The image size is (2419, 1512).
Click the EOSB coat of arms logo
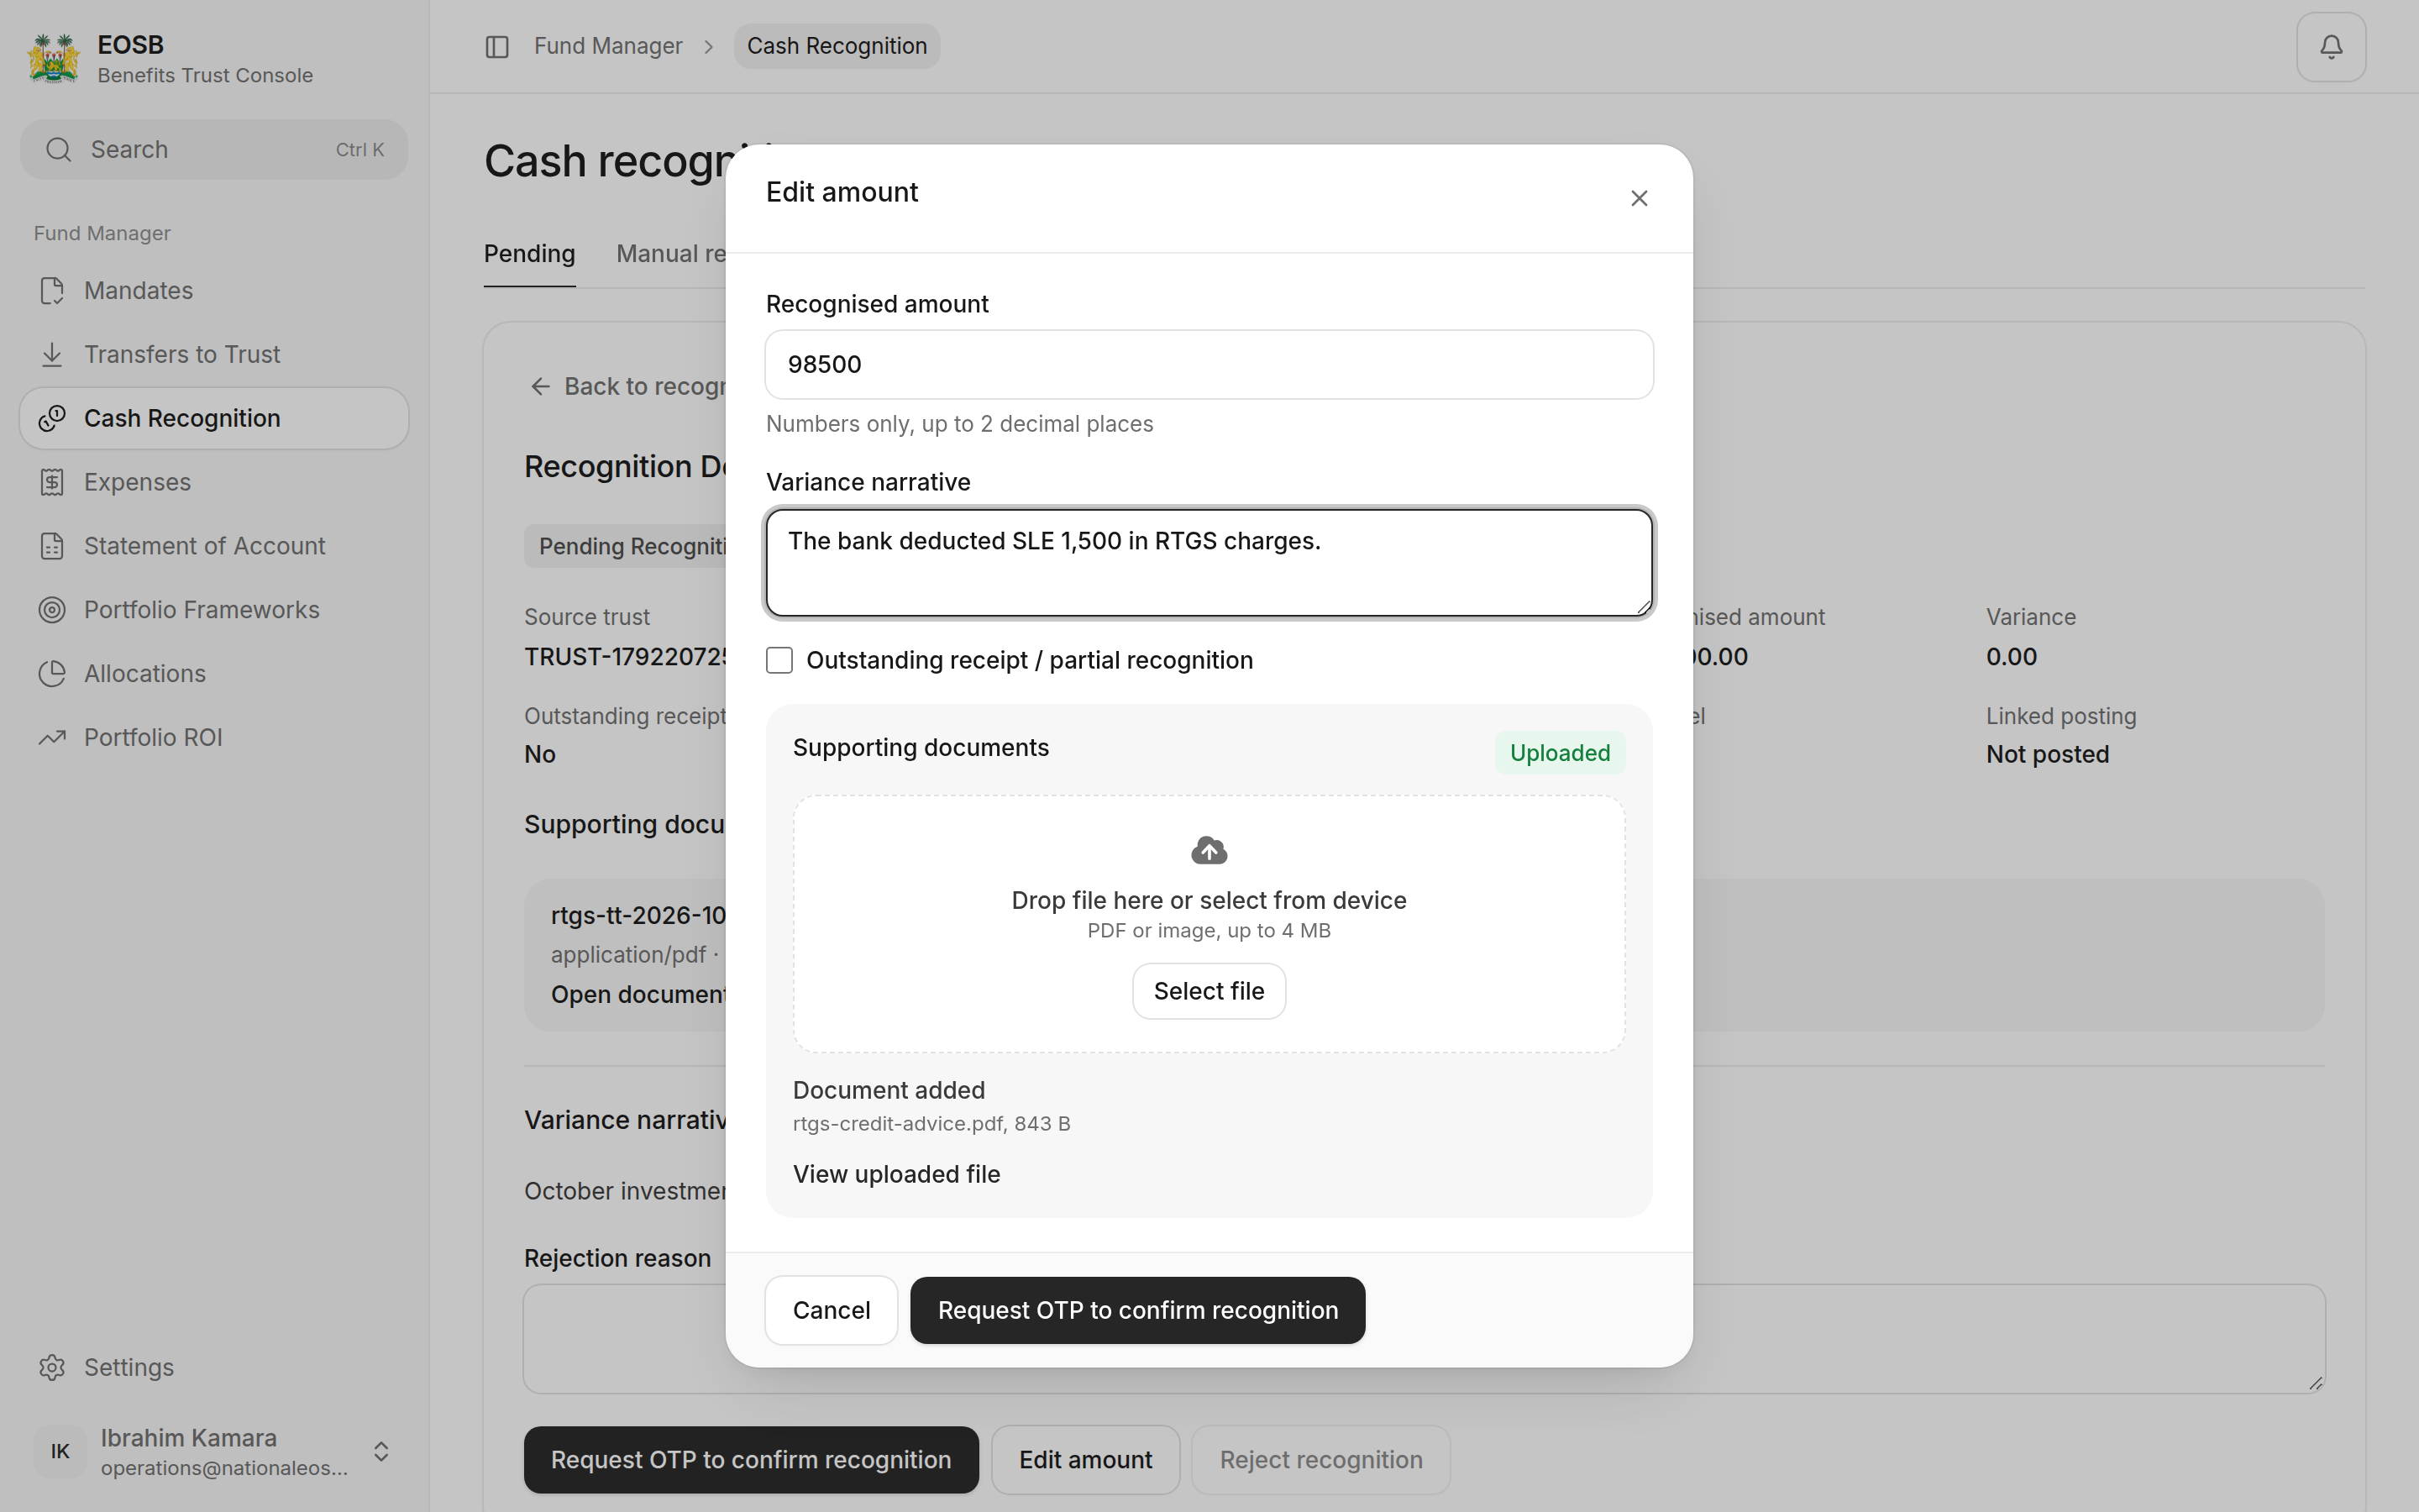(x=54, y=59)
